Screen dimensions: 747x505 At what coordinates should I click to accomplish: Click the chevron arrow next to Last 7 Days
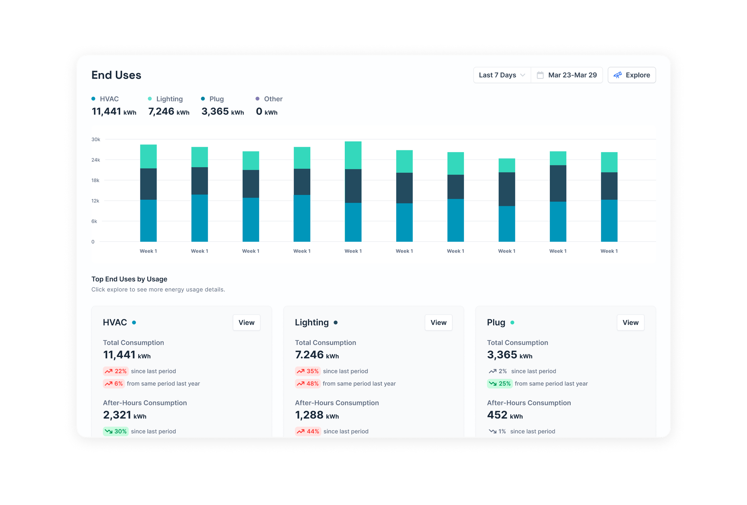click(x=523, y=75)
